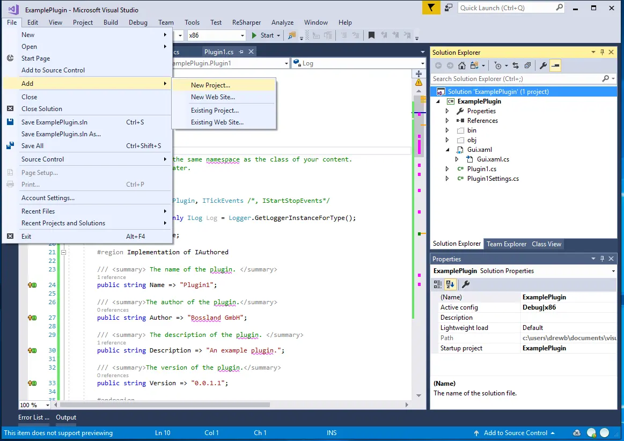
Task: Click the notifications flag icon in title bar
Action: point(431,8)
